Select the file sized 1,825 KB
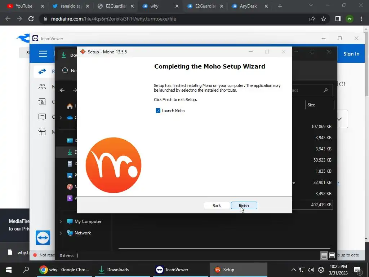The image size is (369, 277). [x=323, y=171]
